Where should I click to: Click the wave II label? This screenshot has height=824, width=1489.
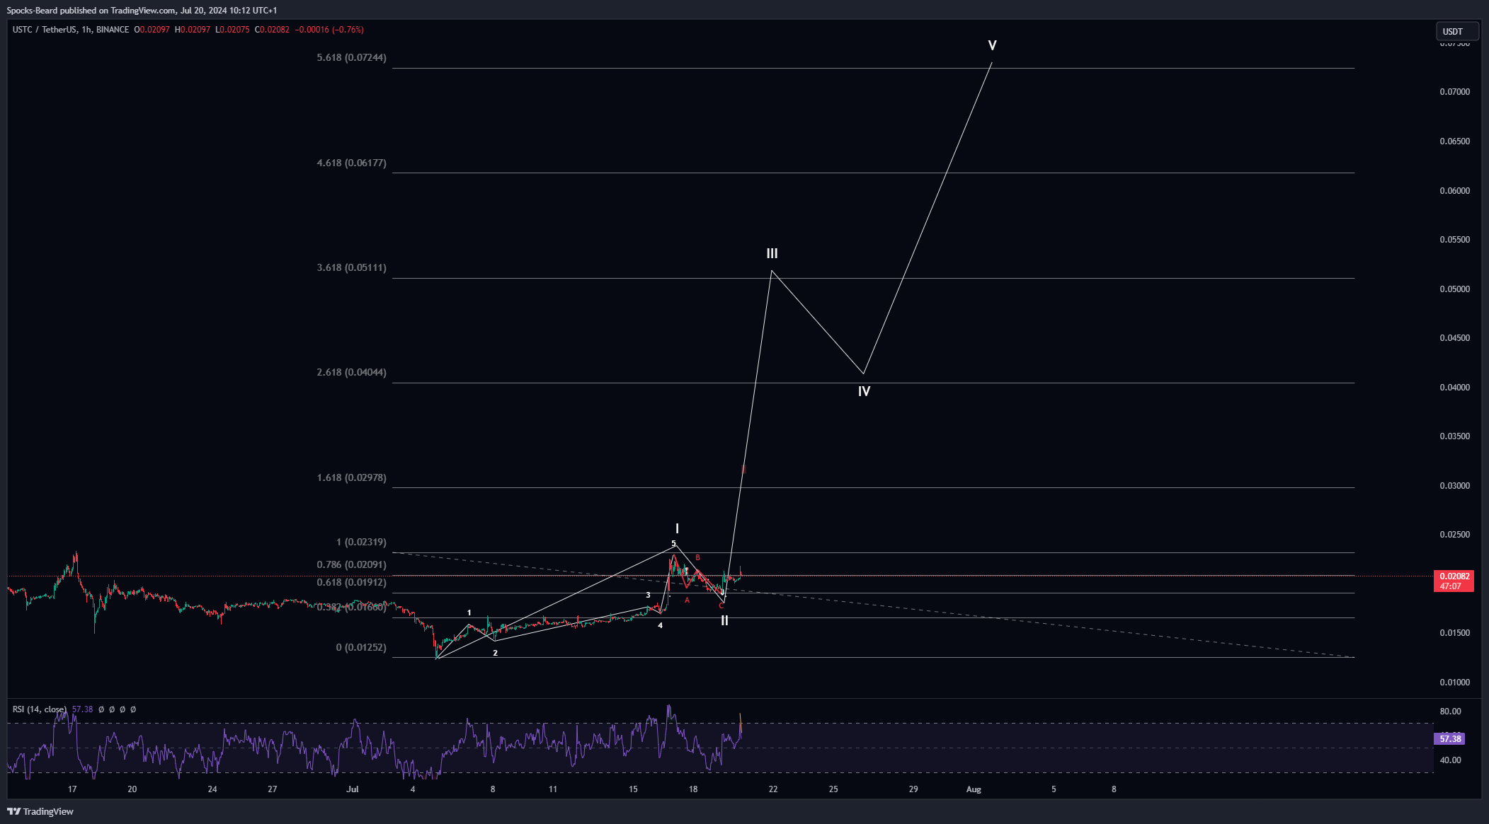click(724, 620)
